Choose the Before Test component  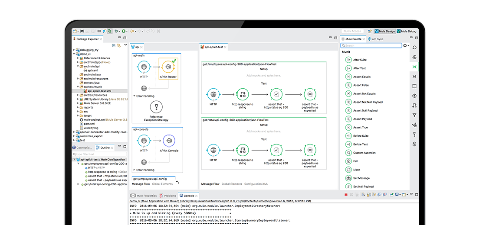(348, 144)
